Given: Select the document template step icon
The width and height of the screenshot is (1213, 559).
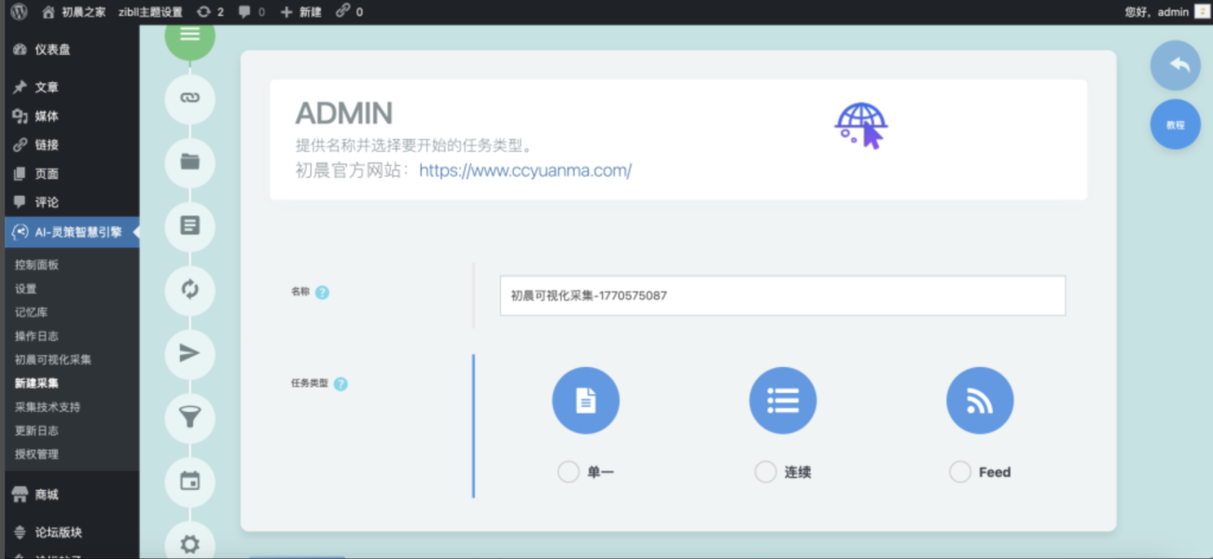Looking at the screenshot, I should pyautogui.click(x=189, y=225).
